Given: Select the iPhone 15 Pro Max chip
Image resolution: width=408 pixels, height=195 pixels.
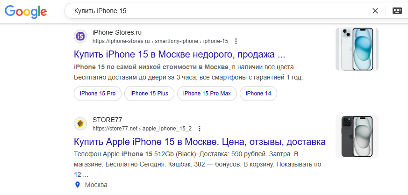Looking at the screenshot, I should coord(207,94).
